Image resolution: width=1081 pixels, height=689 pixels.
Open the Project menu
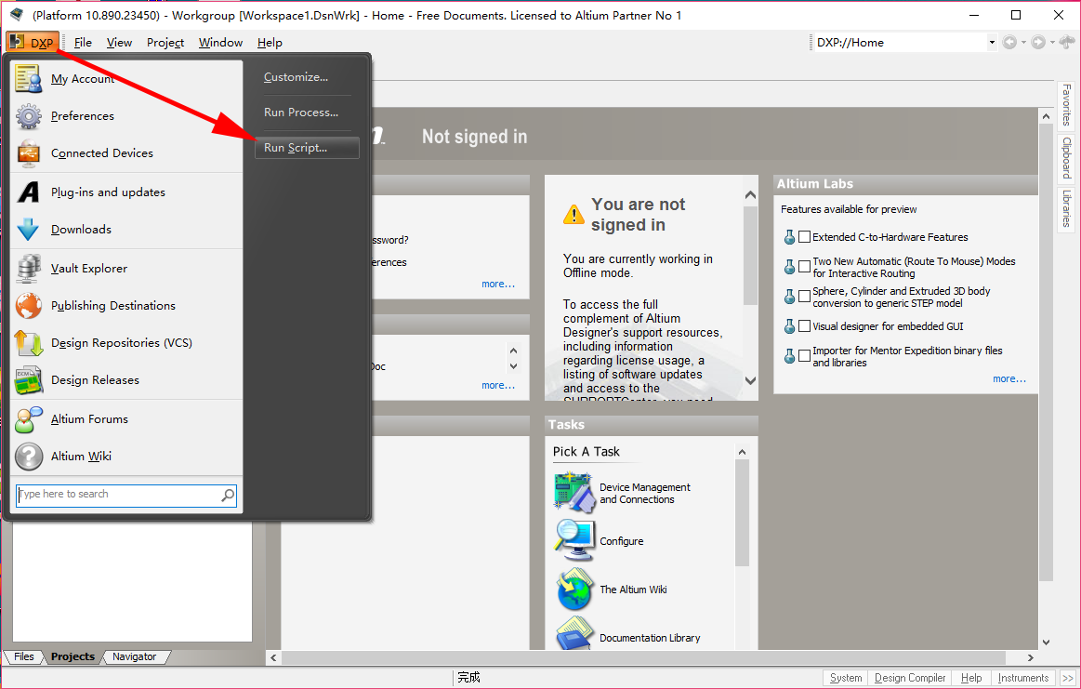[x=165, y=42]
